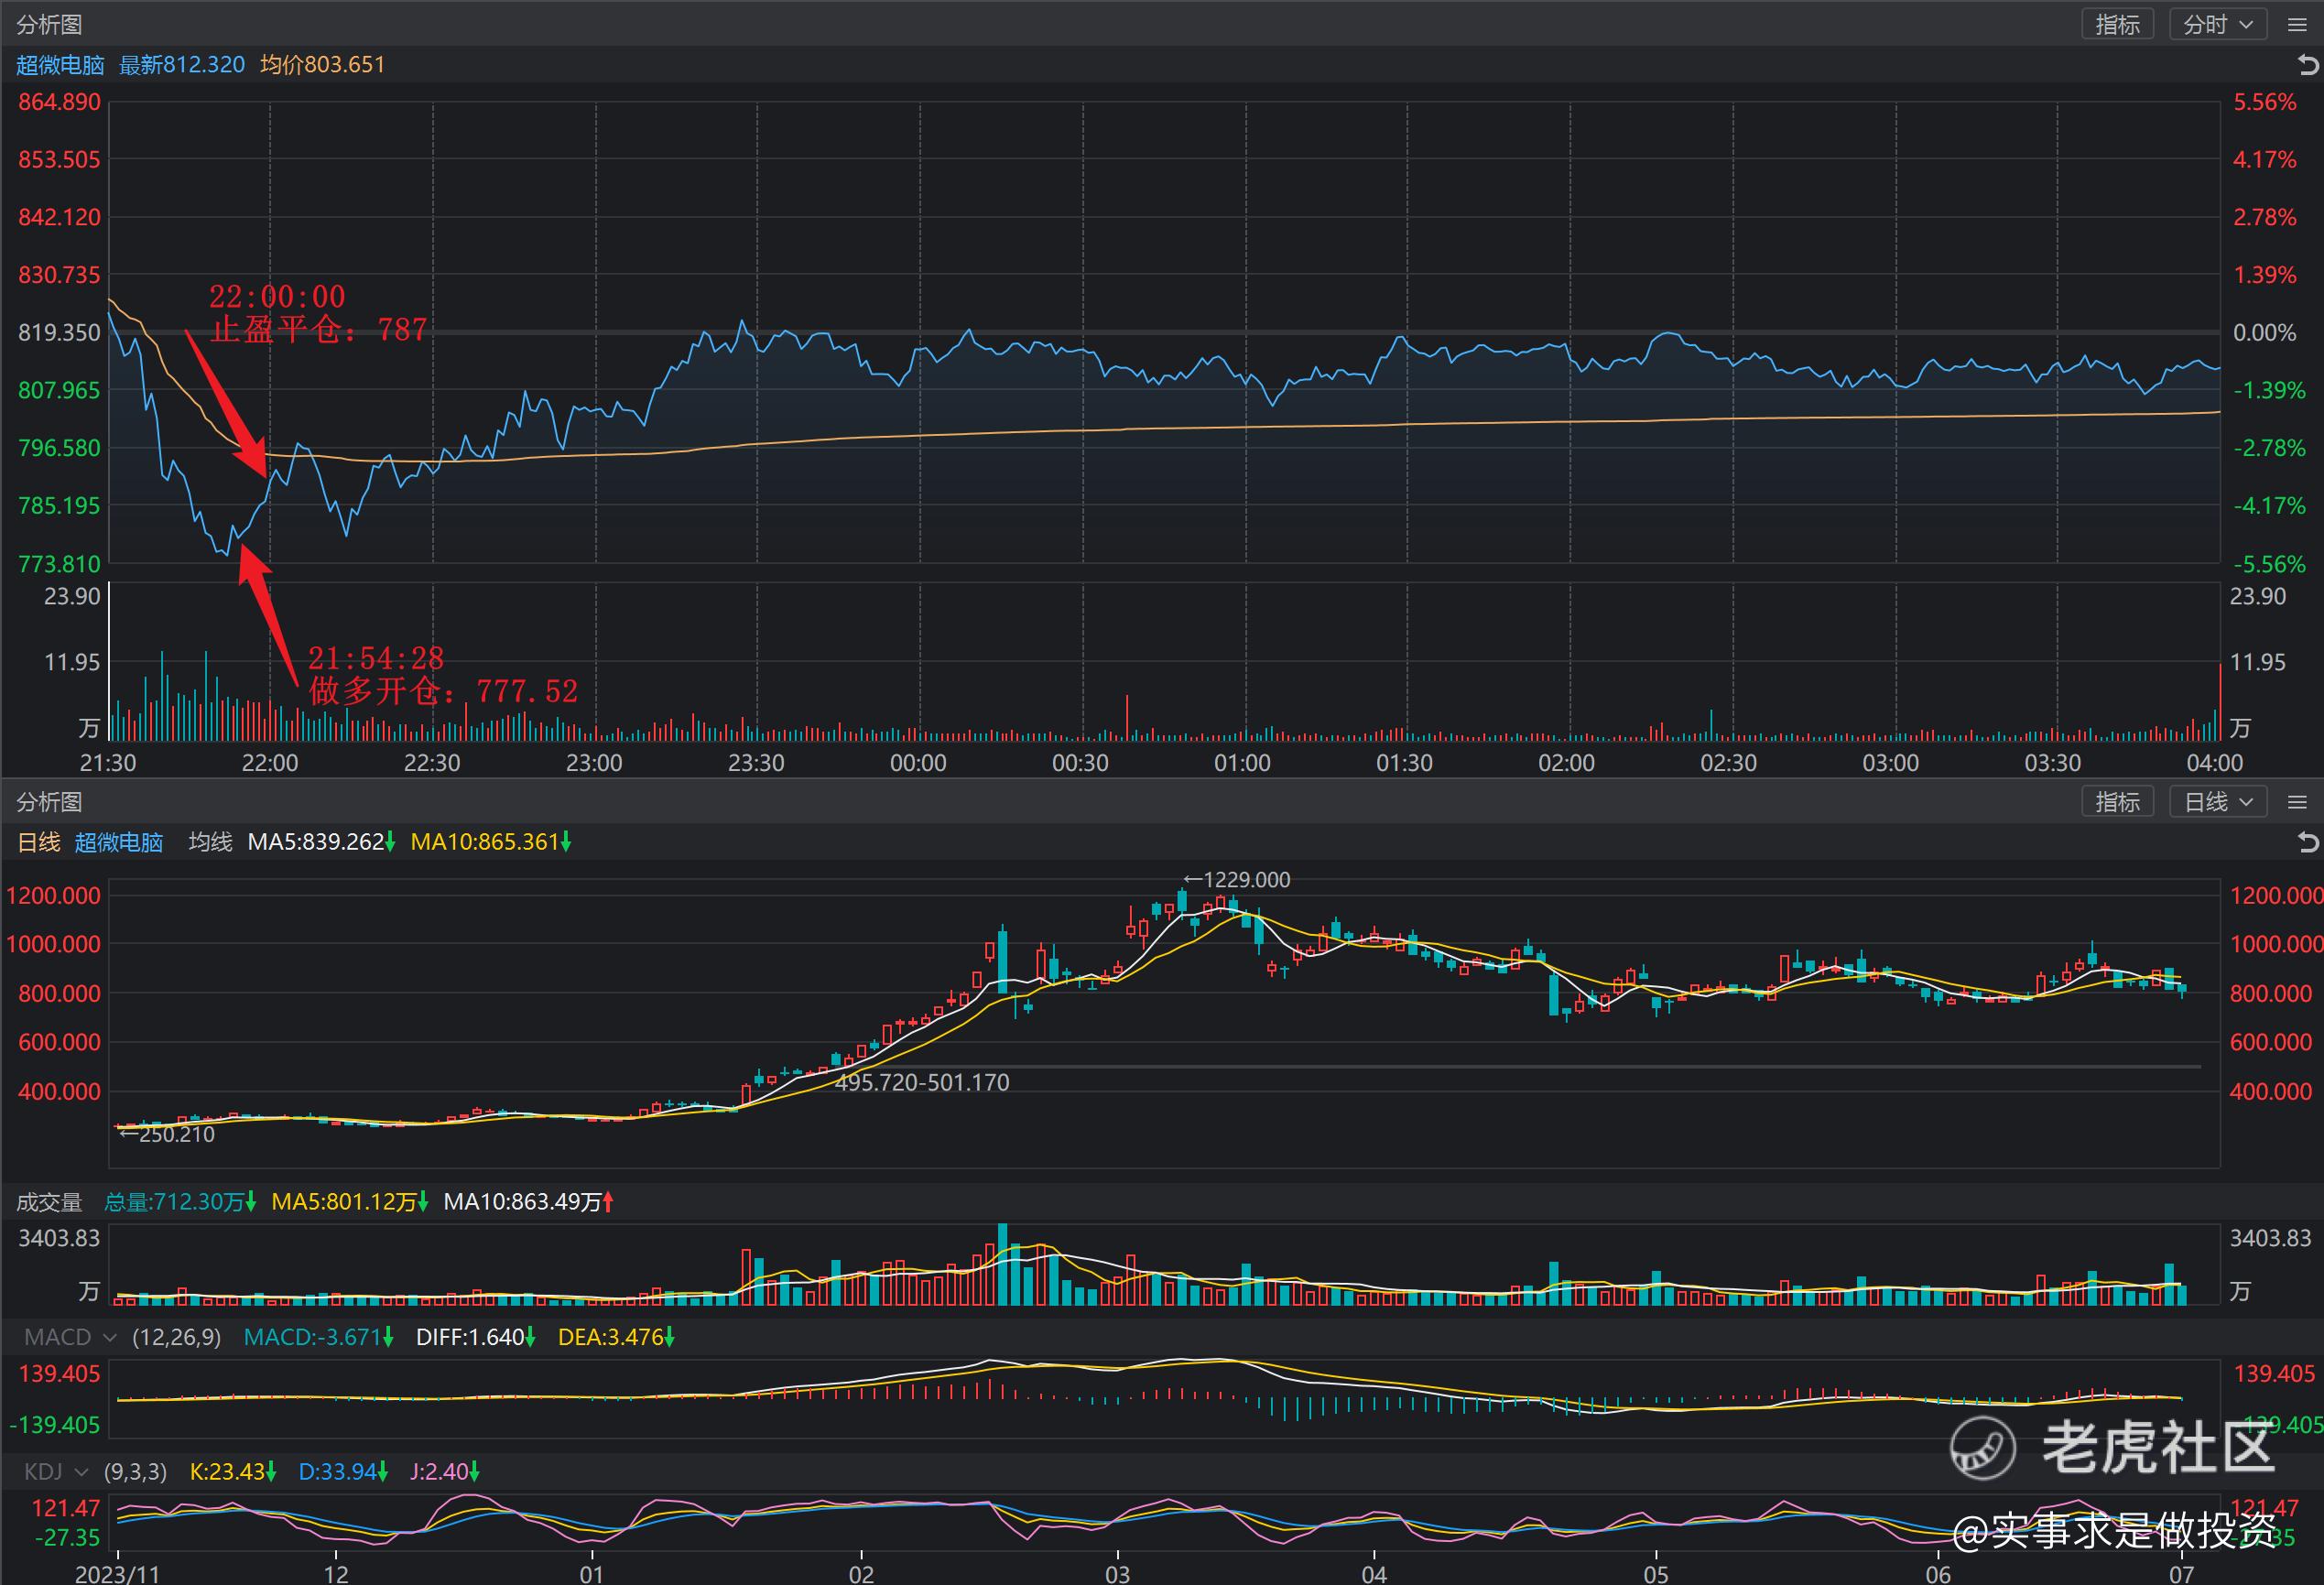This screenshot has width=2324, height=1585.
Task: Click the lower 分析图 panel title
Action: [49, 801]
